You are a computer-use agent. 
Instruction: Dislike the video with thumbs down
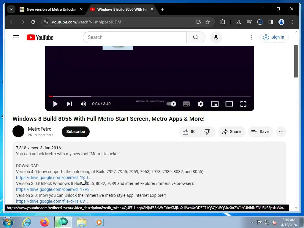pyautogui.click(x=207, y=132)
